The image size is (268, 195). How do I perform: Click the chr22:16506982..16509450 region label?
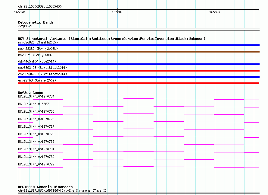tap(40, 6)
